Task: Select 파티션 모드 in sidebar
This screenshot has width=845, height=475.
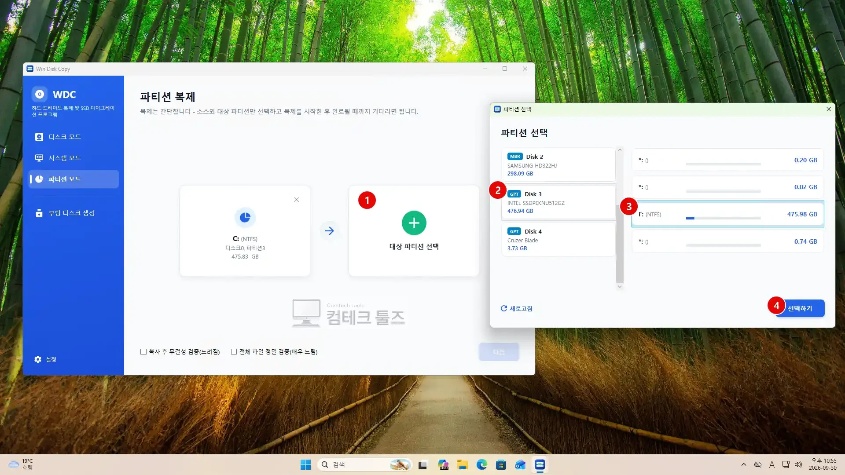Action: click(73, 179)
